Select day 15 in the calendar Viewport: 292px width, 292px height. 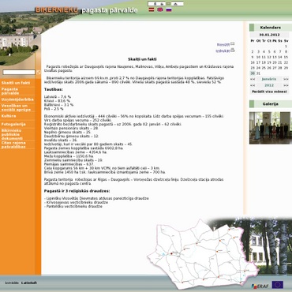[x=286, y=57]
